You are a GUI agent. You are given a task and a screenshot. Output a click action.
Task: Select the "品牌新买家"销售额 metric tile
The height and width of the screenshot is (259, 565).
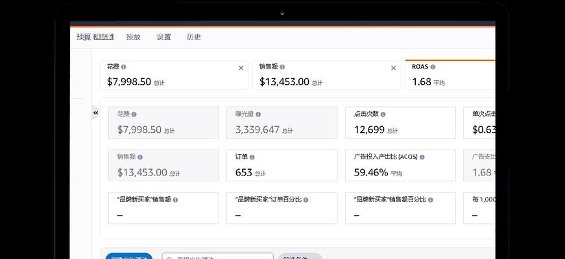[163, 208]
